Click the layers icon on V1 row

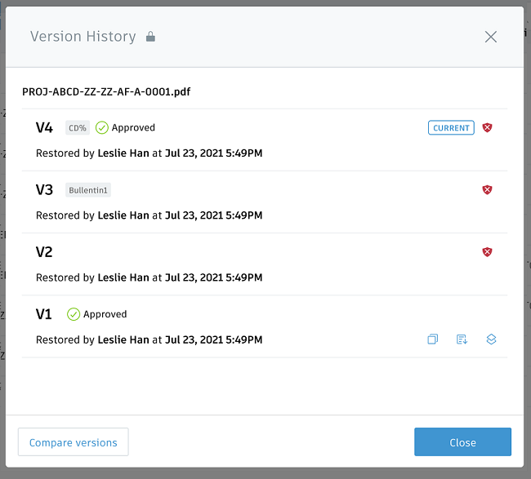491,339
